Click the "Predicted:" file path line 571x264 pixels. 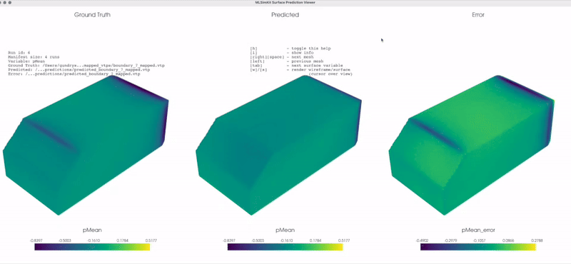[79, 70]
